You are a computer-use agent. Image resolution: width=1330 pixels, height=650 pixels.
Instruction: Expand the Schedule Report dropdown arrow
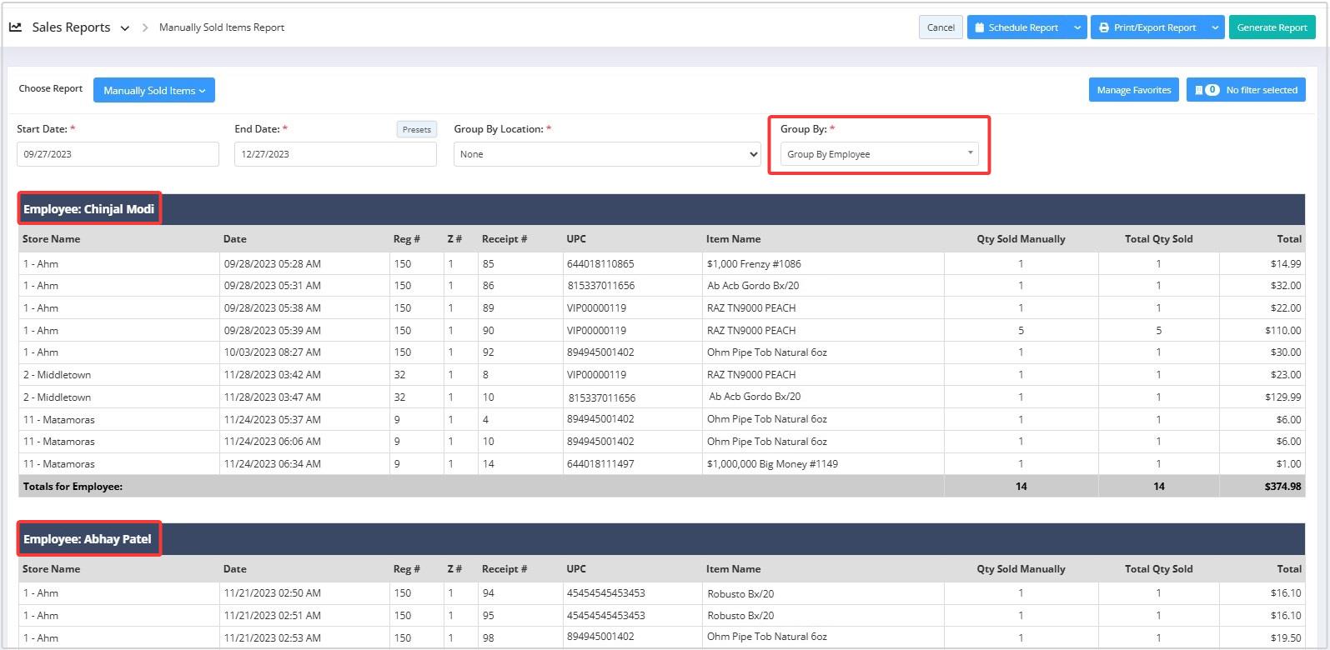coord(1077,27)
